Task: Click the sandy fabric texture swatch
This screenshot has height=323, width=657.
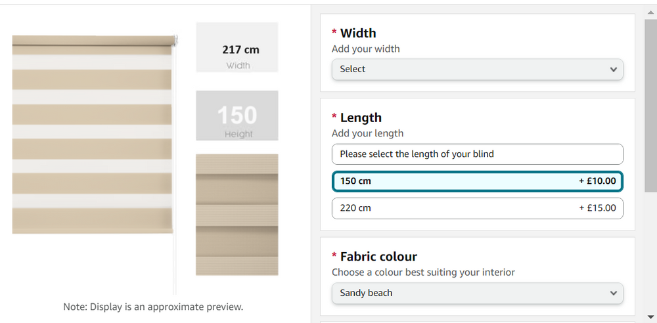Action: [x=237, y=215]
